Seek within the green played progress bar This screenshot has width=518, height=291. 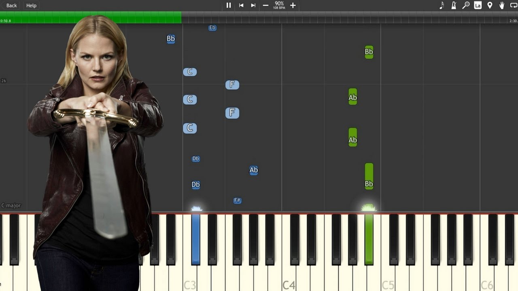click(91, 17)
